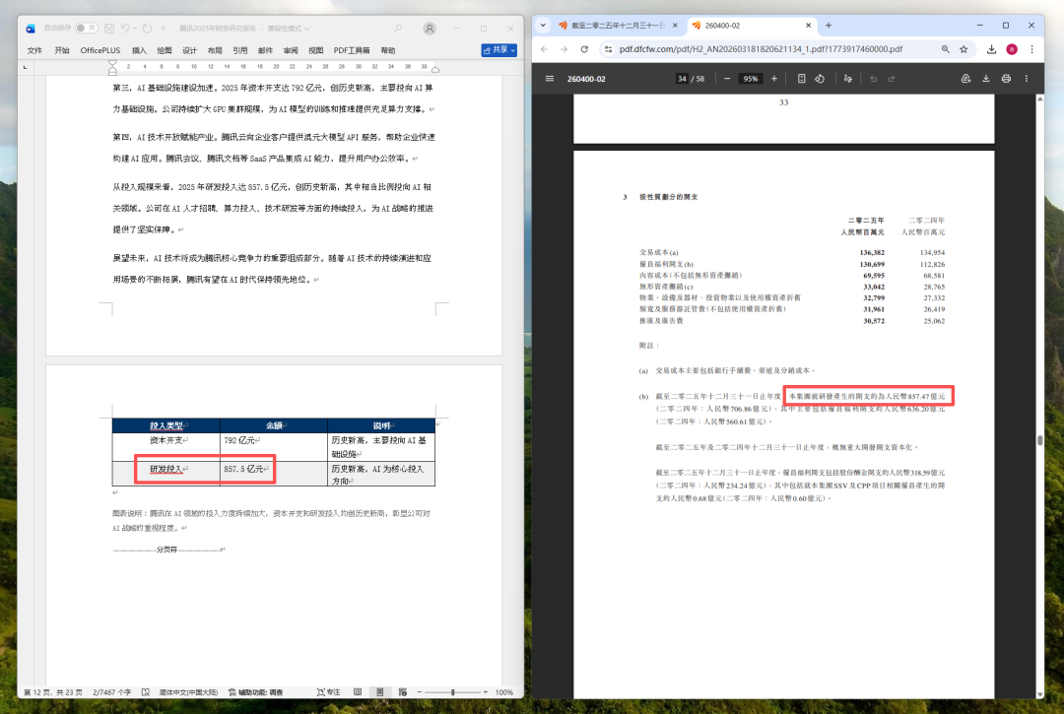Image resolution: width=1064 pixels, height=714 pixels.
Task: Open the PDF工具箱 ribbon tab
Action: [352, 50]
